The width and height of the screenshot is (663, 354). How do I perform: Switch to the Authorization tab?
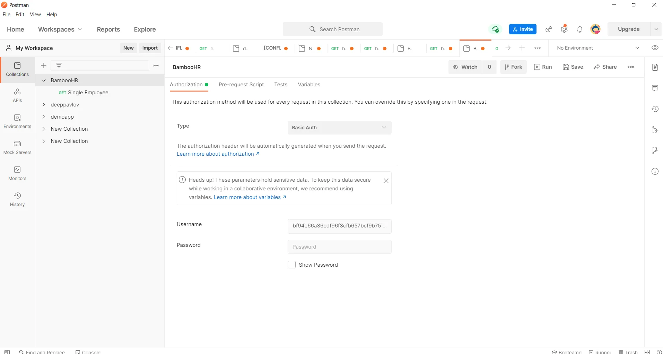(189, 85)
